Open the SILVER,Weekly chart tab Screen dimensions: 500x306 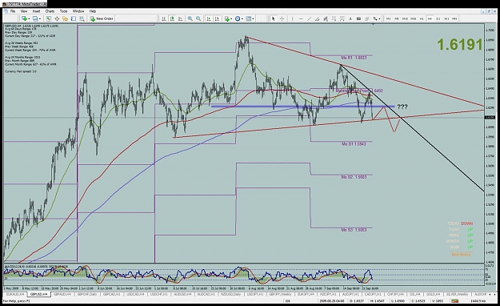[x=457, y=294]
